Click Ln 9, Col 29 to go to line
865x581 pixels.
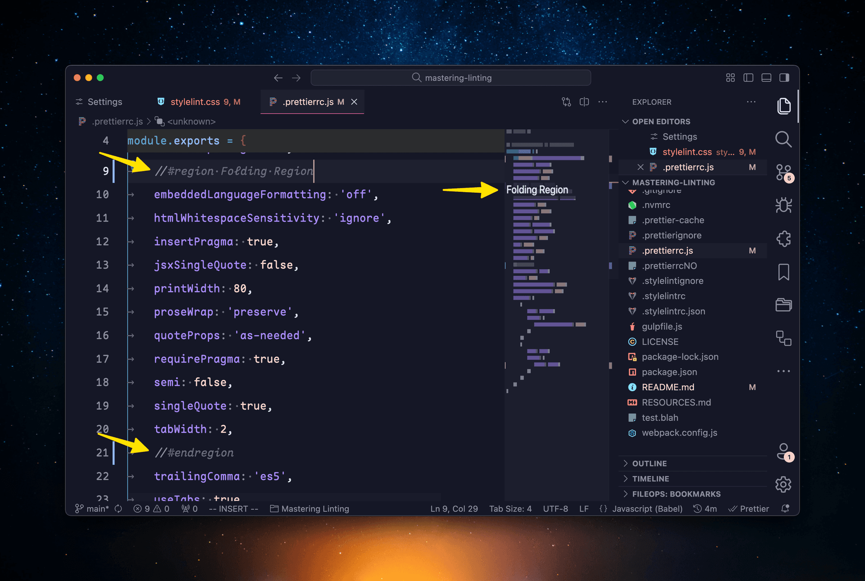454,509
